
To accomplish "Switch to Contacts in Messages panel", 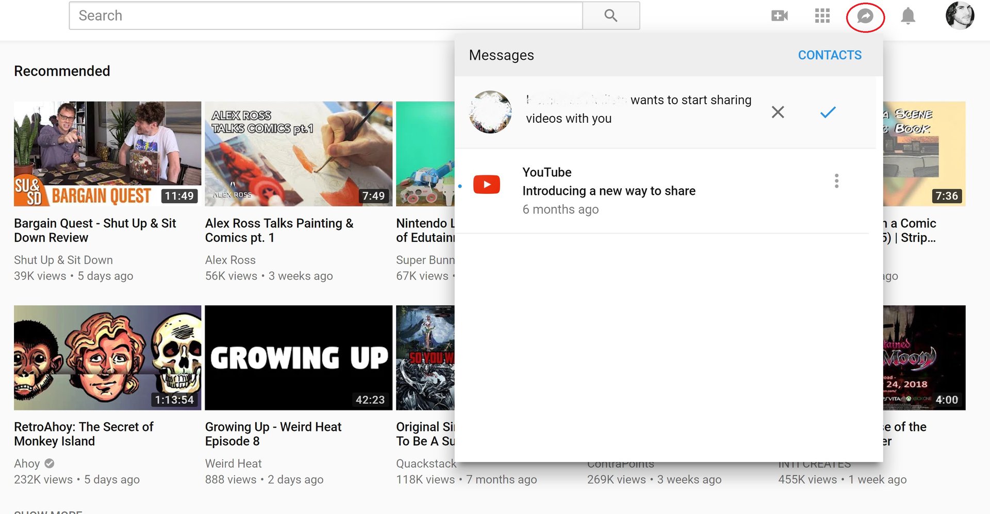I will pyautogui.click(x=830, y=55).
